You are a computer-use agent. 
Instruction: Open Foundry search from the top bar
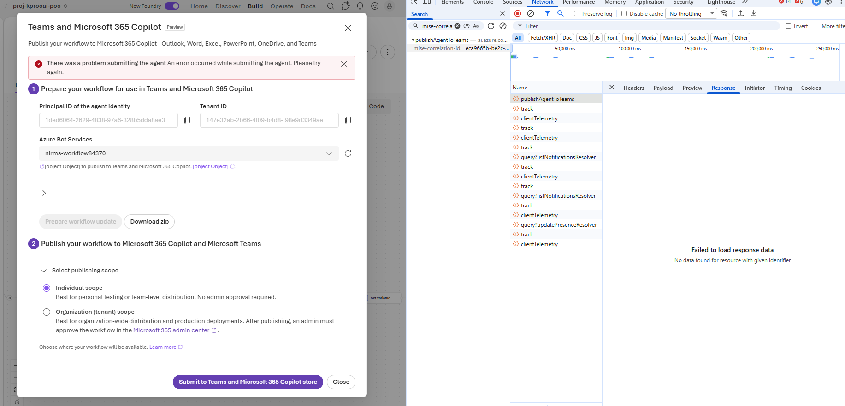[x=331, y=6]
